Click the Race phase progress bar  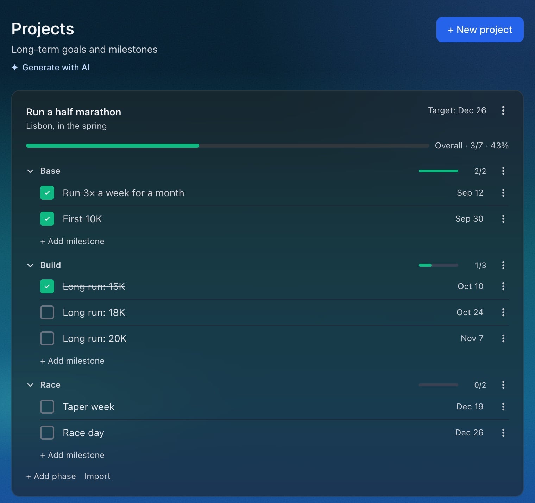439,385
